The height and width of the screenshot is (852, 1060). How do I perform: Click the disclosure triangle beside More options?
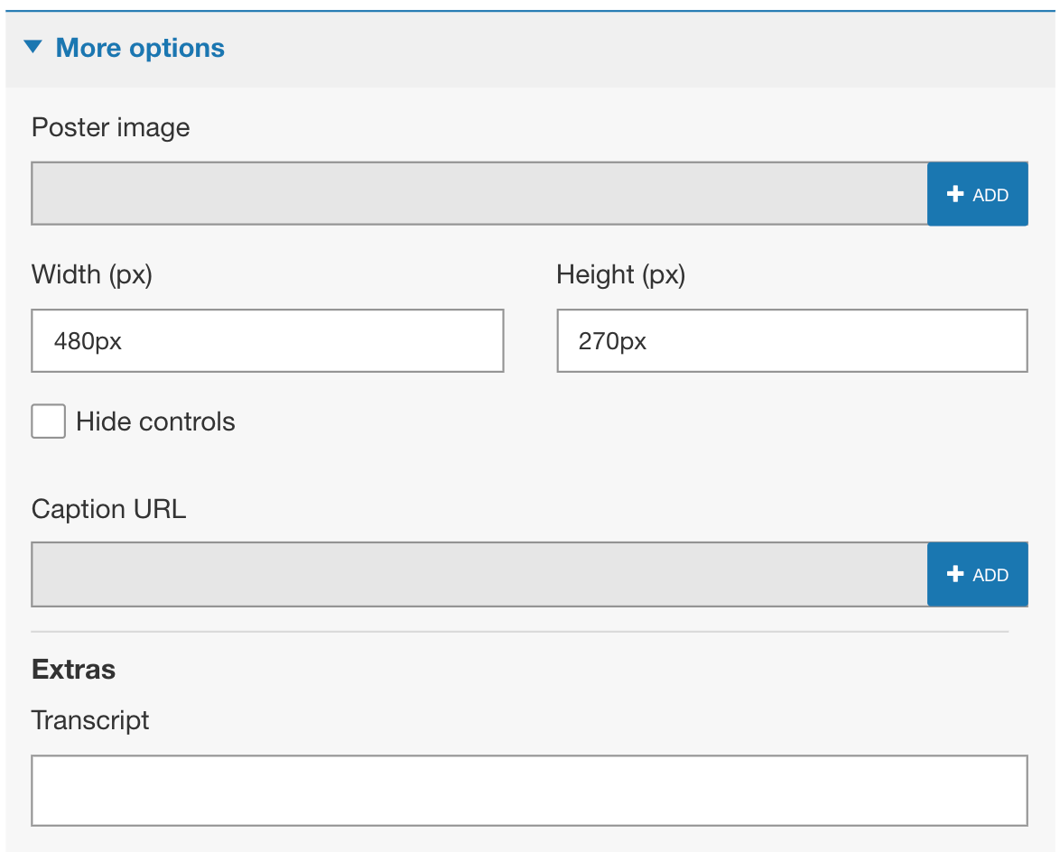(33, 47)
